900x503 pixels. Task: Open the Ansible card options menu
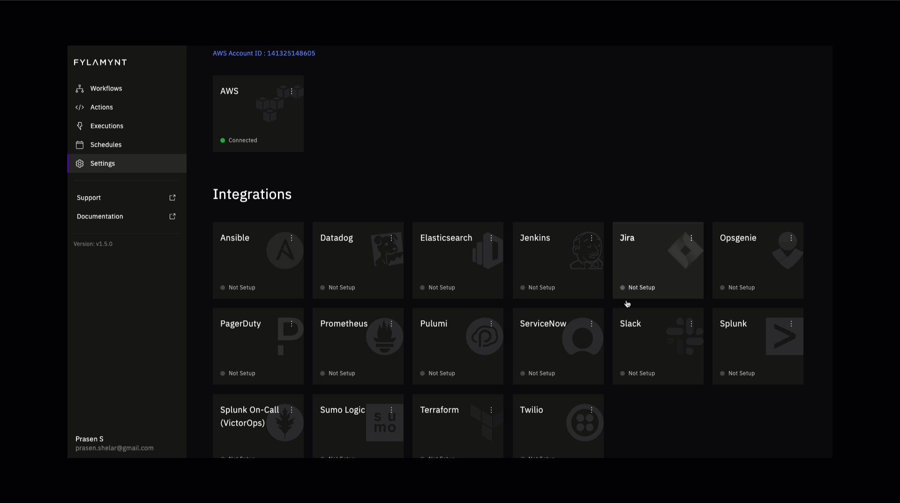(x=292, y=238)
